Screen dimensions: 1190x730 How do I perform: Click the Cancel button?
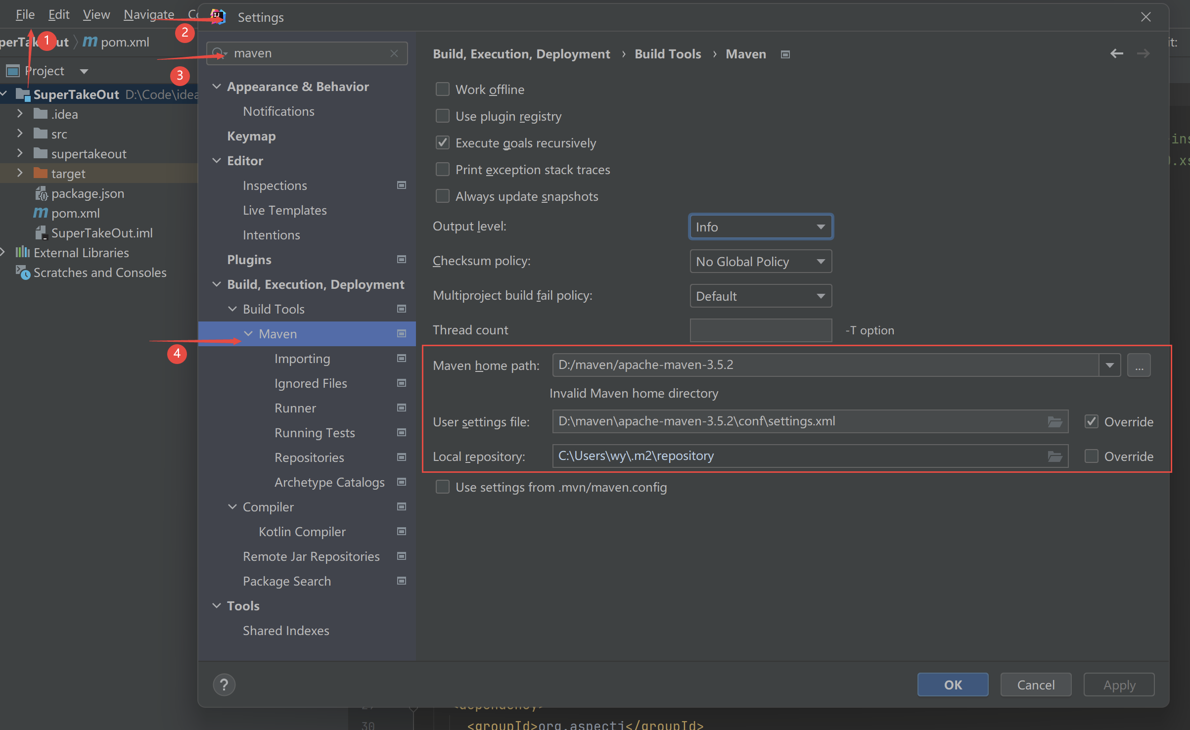point(1035,685)
